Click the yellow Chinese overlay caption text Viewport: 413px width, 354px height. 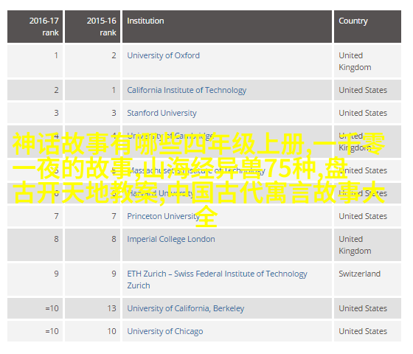pyautogui.click(x=199, y=180)
